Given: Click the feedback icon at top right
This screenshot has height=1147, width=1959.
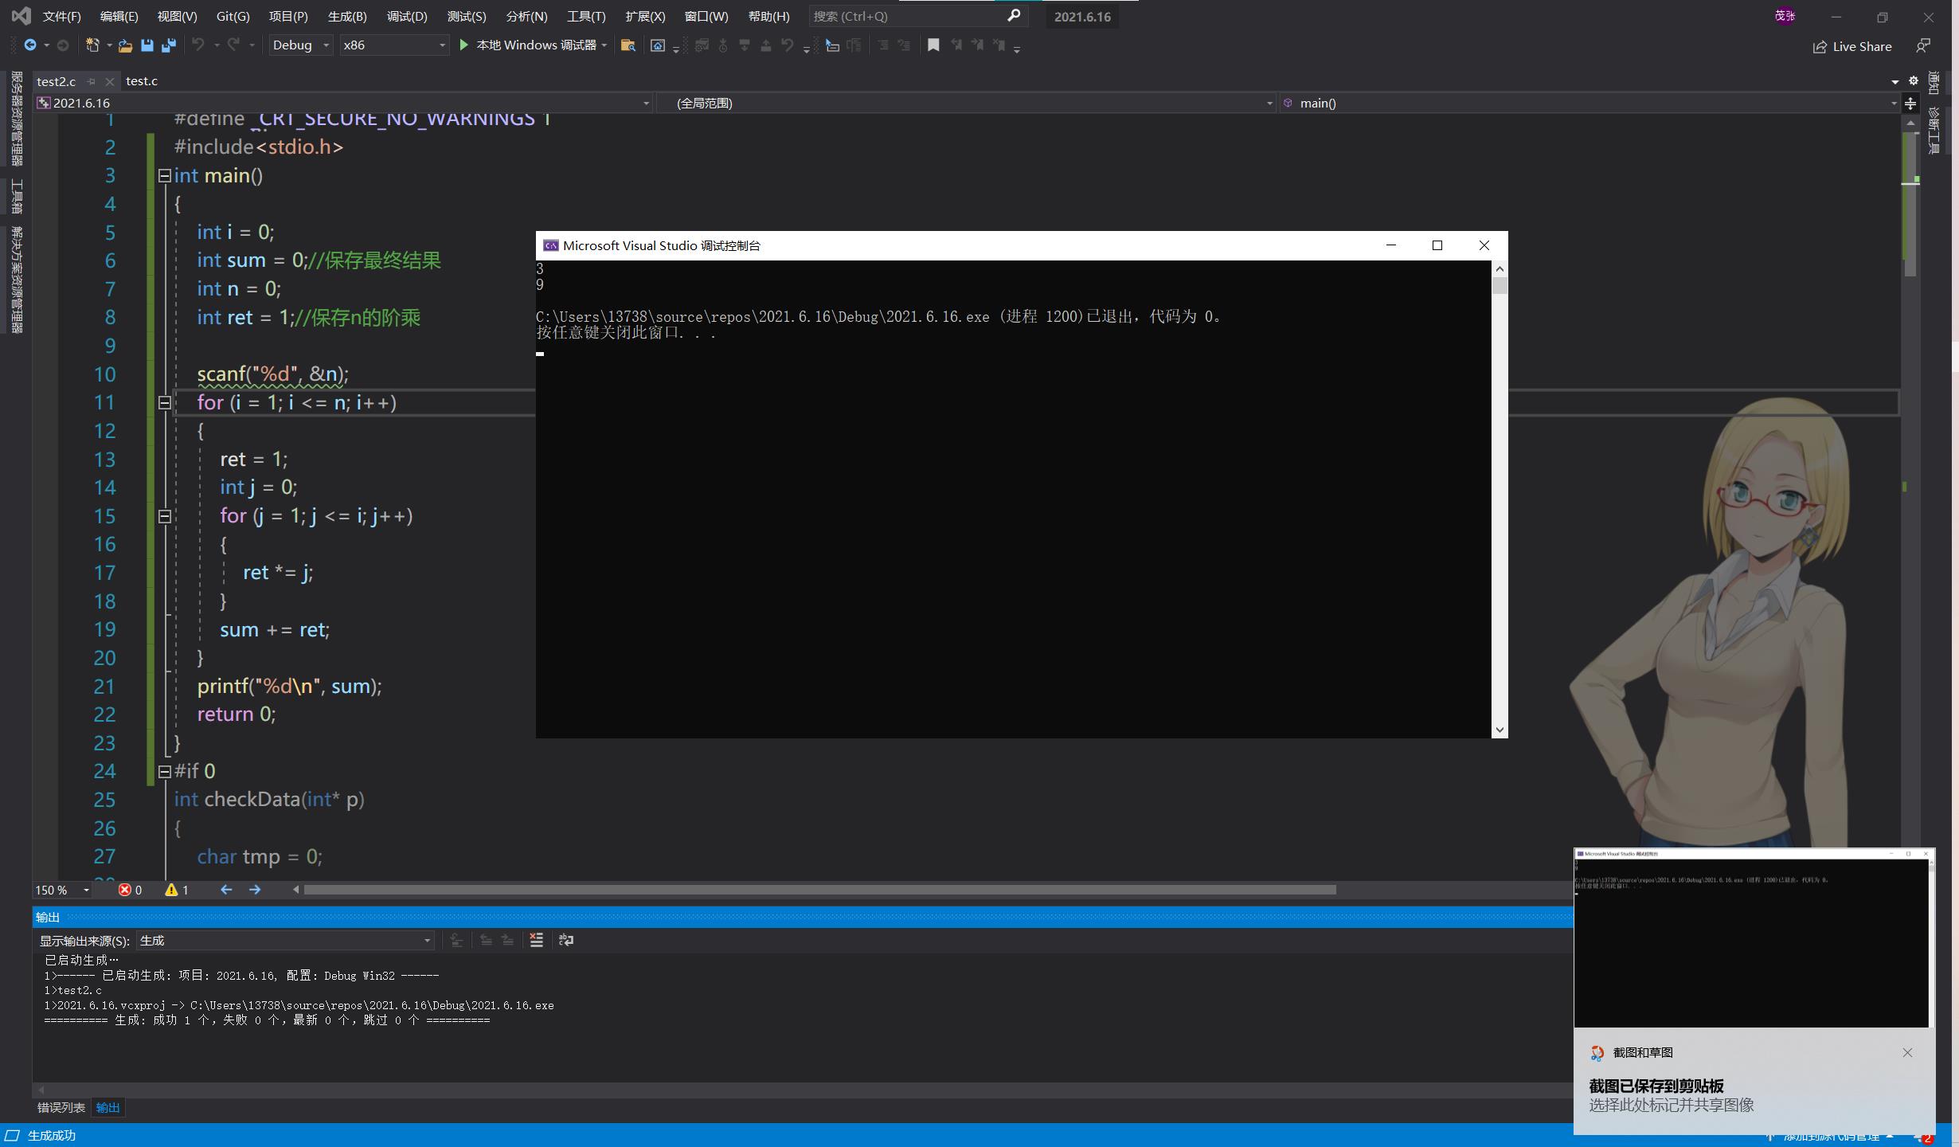Looking at the screenshot, I should pos(1922,46).
